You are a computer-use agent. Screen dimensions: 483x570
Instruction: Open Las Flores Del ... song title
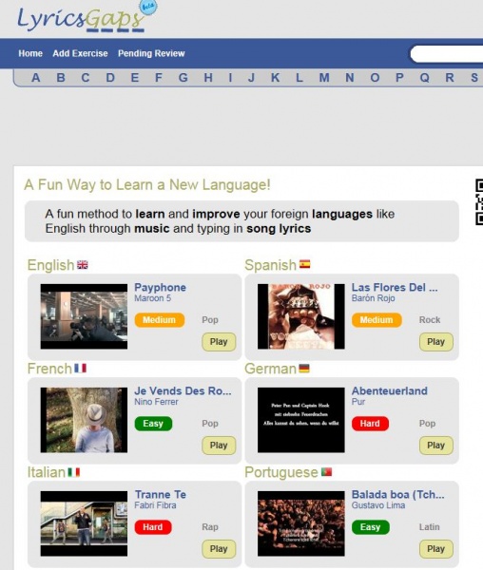[x=395, y=287]
